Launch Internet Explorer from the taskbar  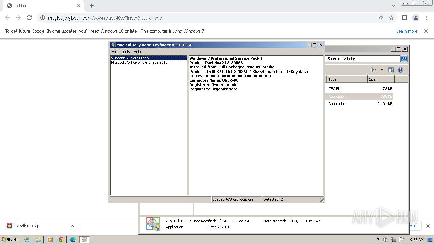(x=27, y=240)
